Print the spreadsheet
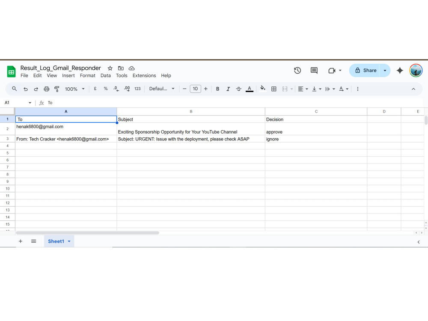This screenshot has width=428, height=321. point(46,89)
